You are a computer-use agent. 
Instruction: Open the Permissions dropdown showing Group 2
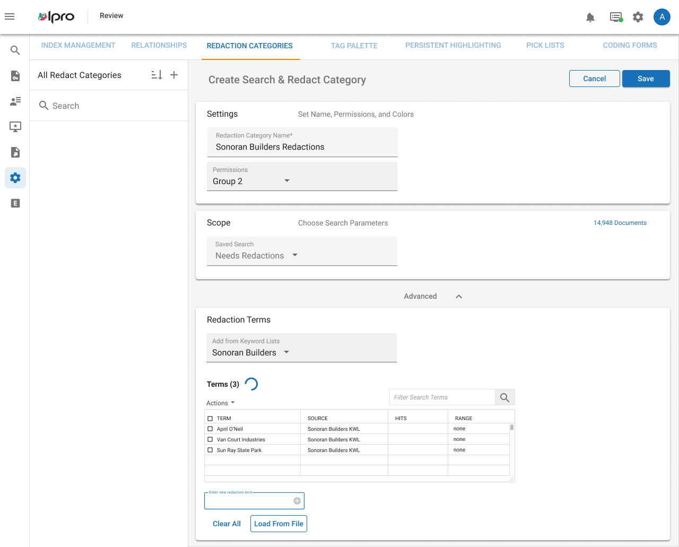(286, 180)
